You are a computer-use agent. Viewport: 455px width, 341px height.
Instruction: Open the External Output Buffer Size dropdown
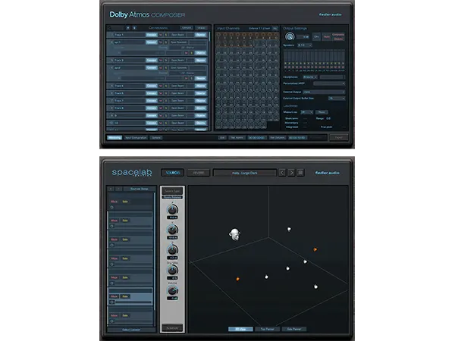click(337, 99)
